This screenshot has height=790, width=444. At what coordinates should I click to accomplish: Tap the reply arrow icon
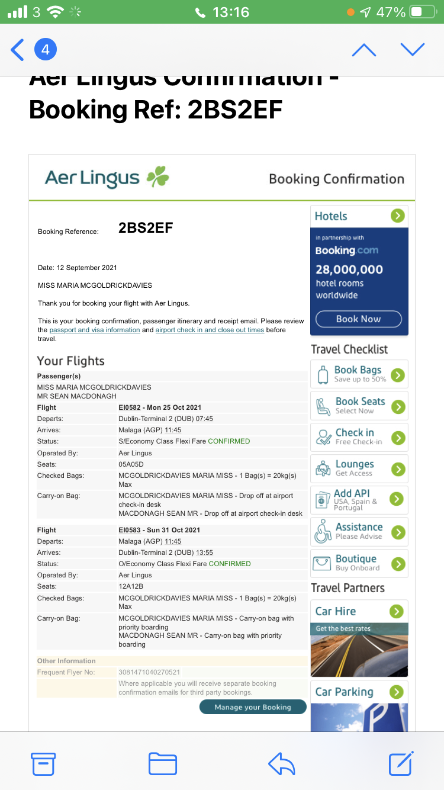[281, 764]
